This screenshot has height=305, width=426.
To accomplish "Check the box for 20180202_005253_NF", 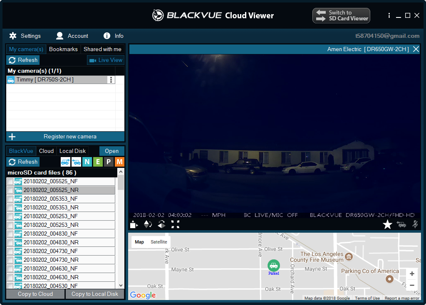I will pyautogui.click(x=10, y=216).
